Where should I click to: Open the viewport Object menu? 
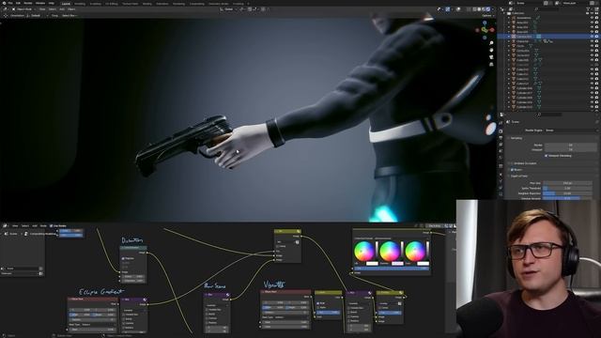(71, 8)
